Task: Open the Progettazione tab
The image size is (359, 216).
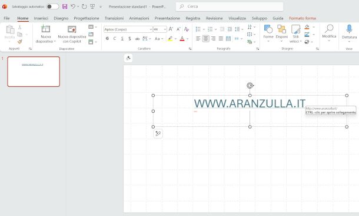Action: (87, 18)
